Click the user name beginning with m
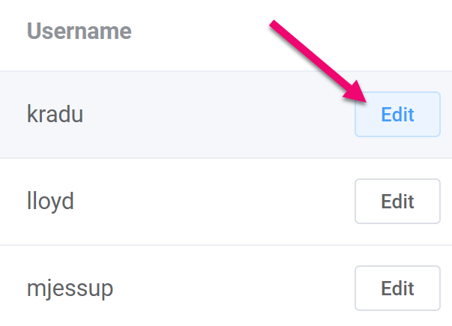 pos(70,289)
